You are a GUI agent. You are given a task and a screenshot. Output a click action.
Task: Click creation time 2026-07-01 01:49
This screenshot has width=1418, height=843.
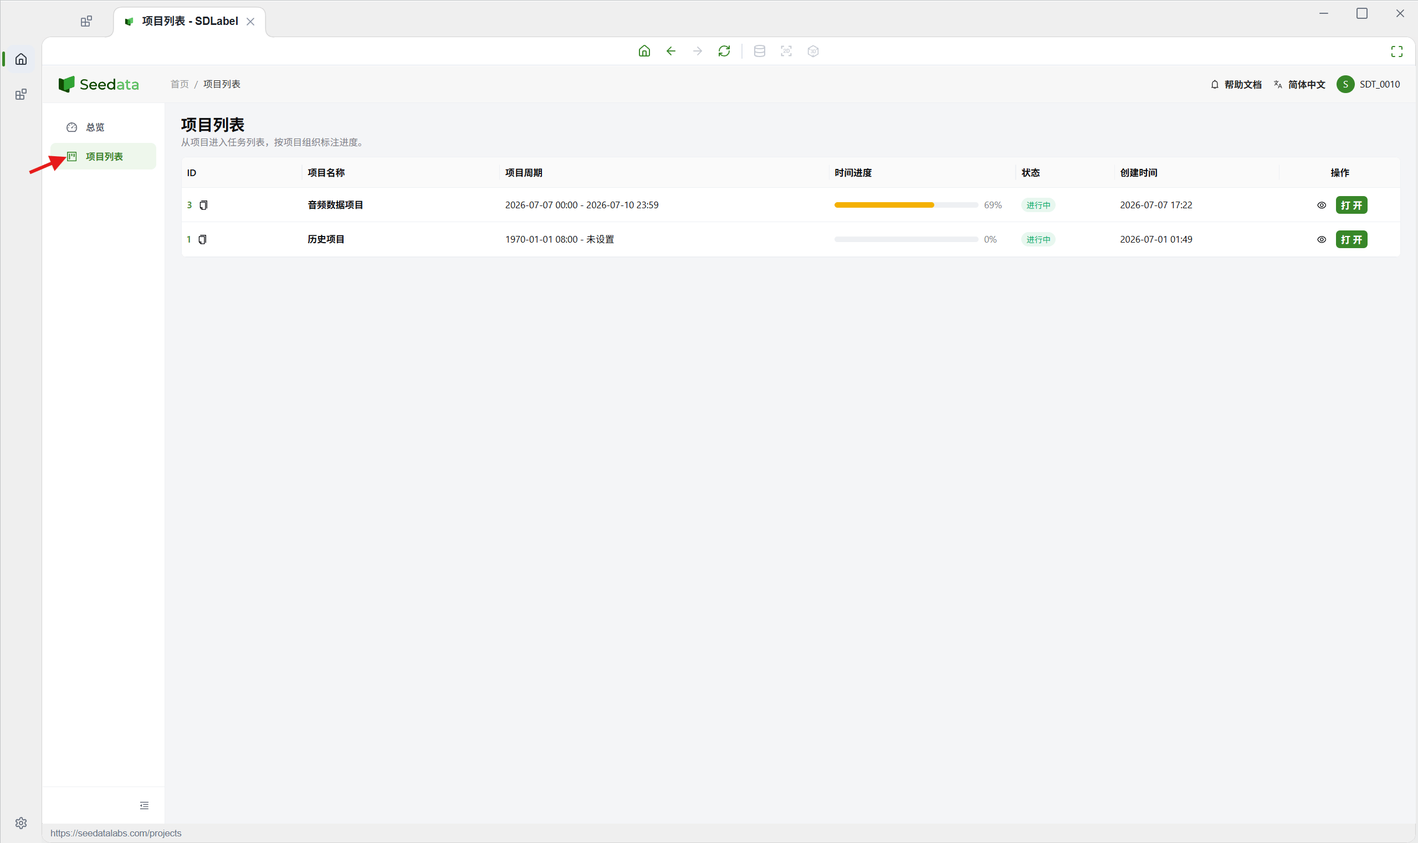click(x=1156, y=239)
